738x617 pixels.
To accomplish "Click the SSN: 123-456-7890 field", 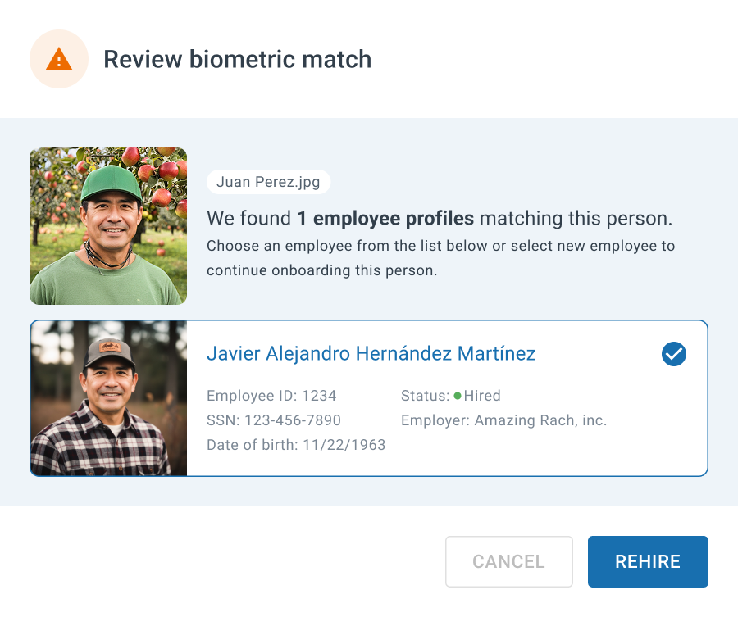I will (273, 420).
